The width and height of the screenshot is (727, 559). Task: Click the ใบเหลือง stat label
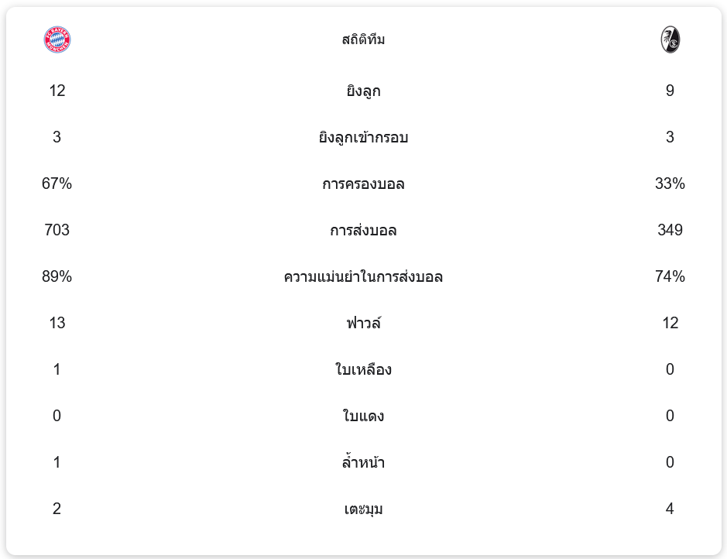363,370
